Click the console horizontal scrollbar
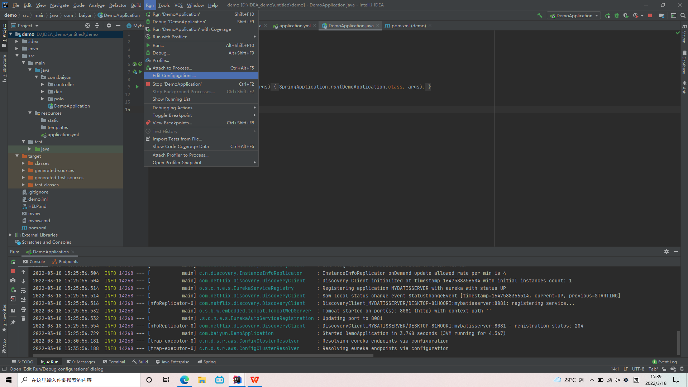This screenshot has width=688, height=387. [x=203, y=355]
